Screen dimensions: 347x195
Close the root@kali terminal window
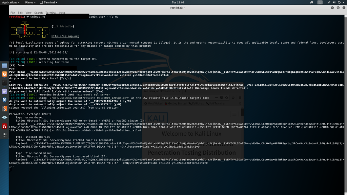tap(344, 8)
